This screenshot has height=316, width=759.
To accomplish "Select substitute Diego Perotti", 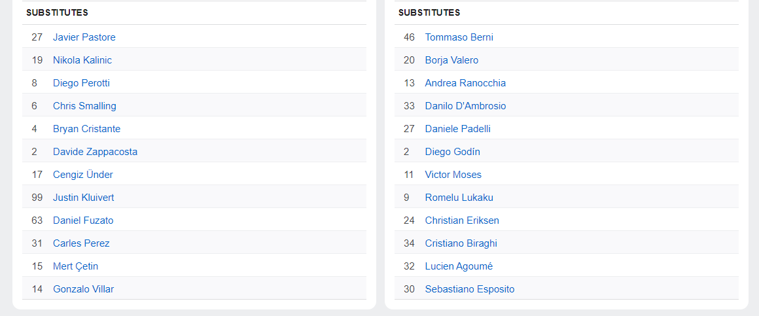I will coord(81,83).
